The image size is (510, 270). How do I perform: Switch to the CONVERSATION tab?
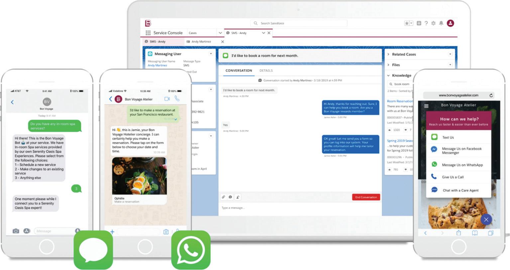pyautogui.click(x=239, y=71)
